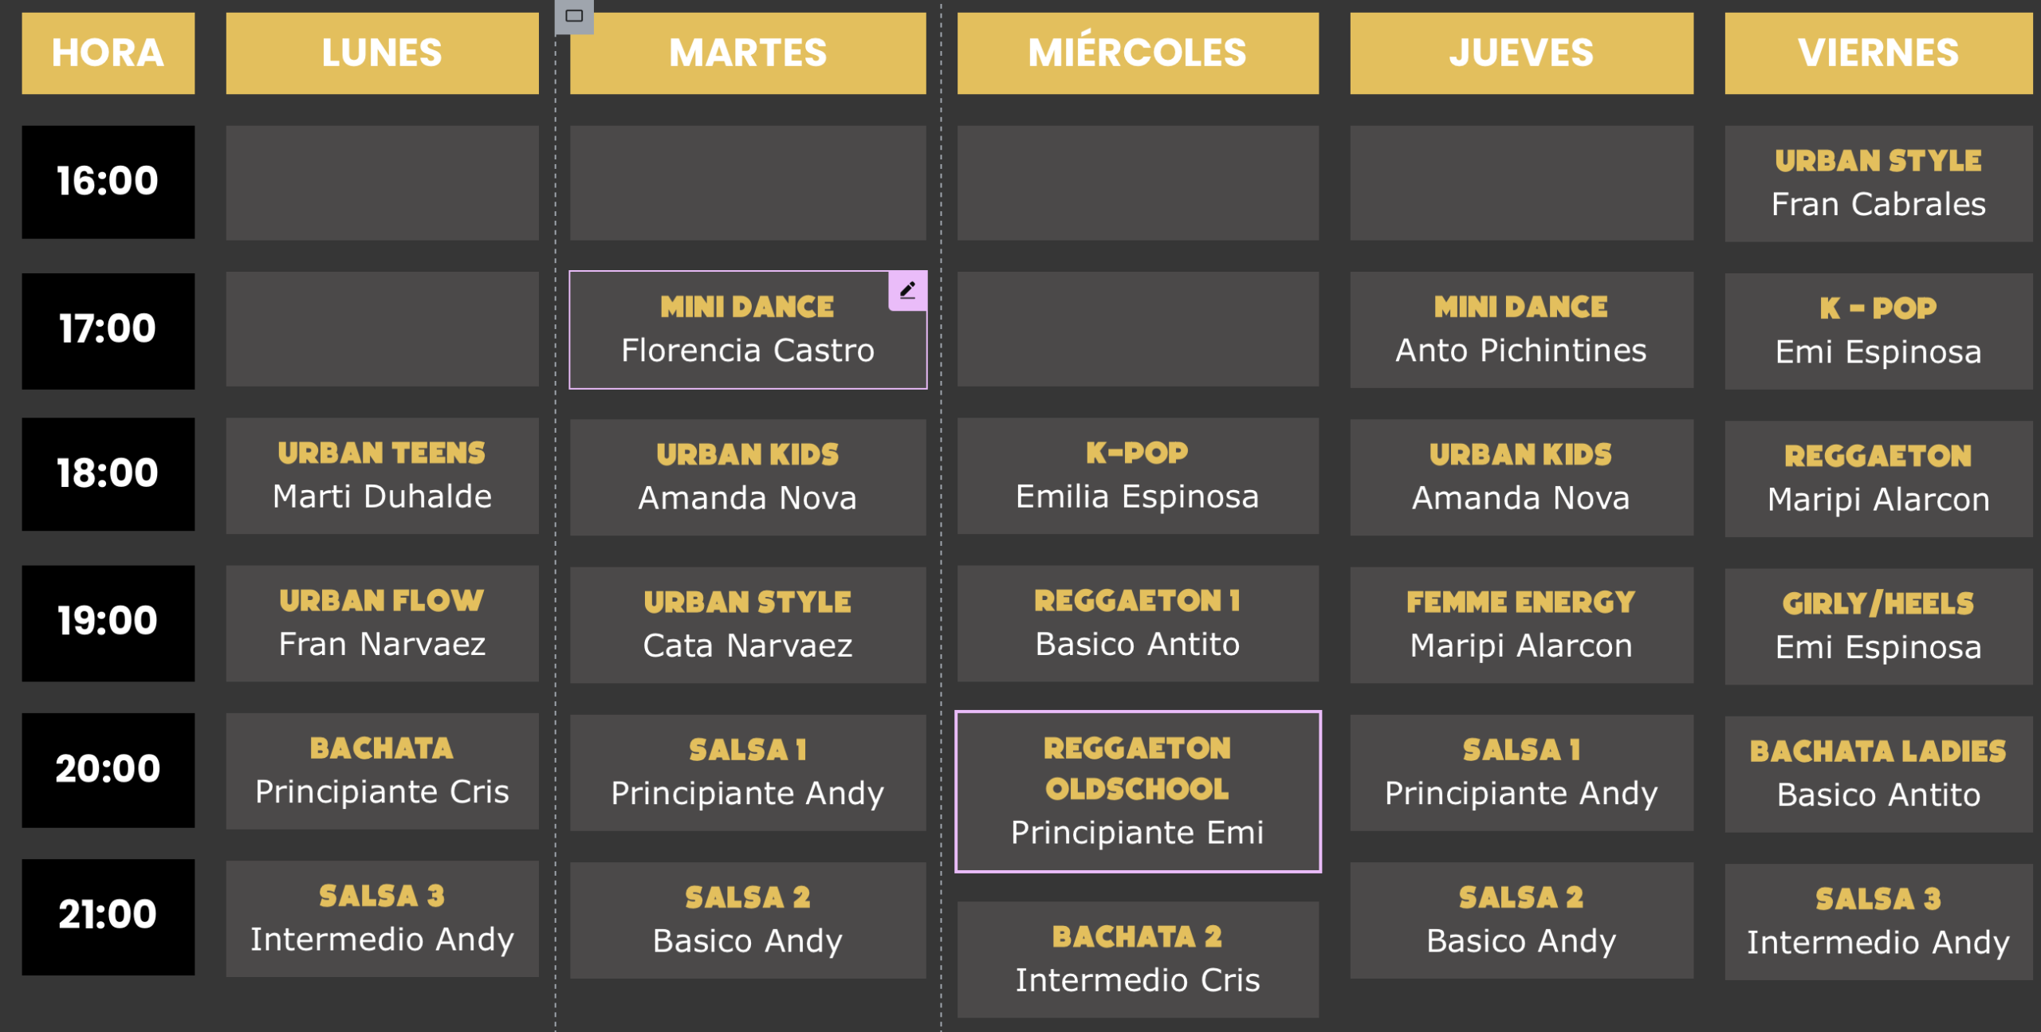Click the Bachata 2 Intermedio Cris cell

click(x=1137, y=959)
